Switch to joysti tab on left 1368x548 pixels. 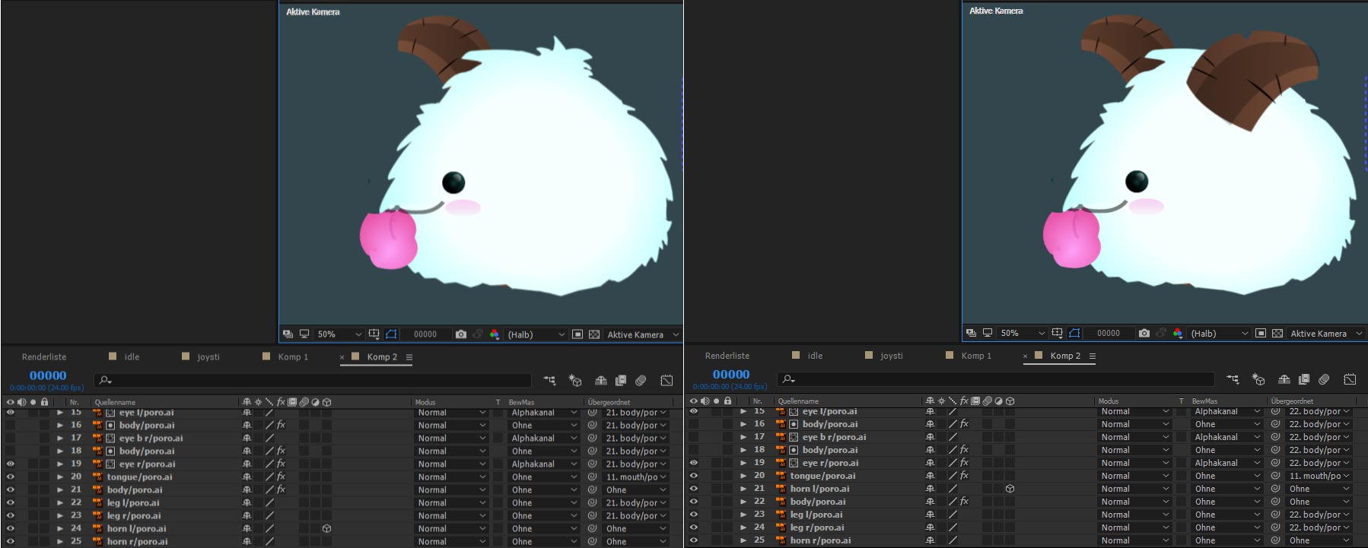[x=208, y=356]
